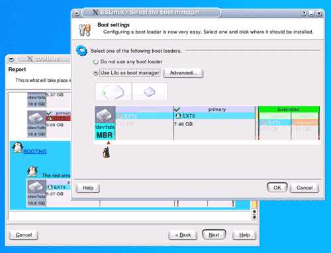Viewport: 331px width, 253px height.
Task: Click the Tux penguin under the MBR
Action: click(106, 152)
